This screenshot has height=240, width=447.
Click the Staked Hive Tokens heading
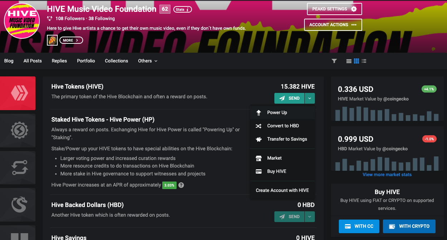pos(103,119)
